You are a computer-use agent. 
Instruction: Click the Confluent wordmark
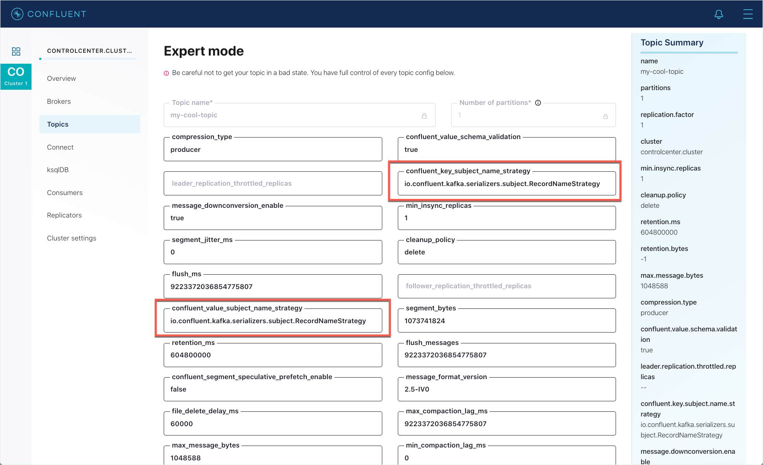tap(57, 14)
